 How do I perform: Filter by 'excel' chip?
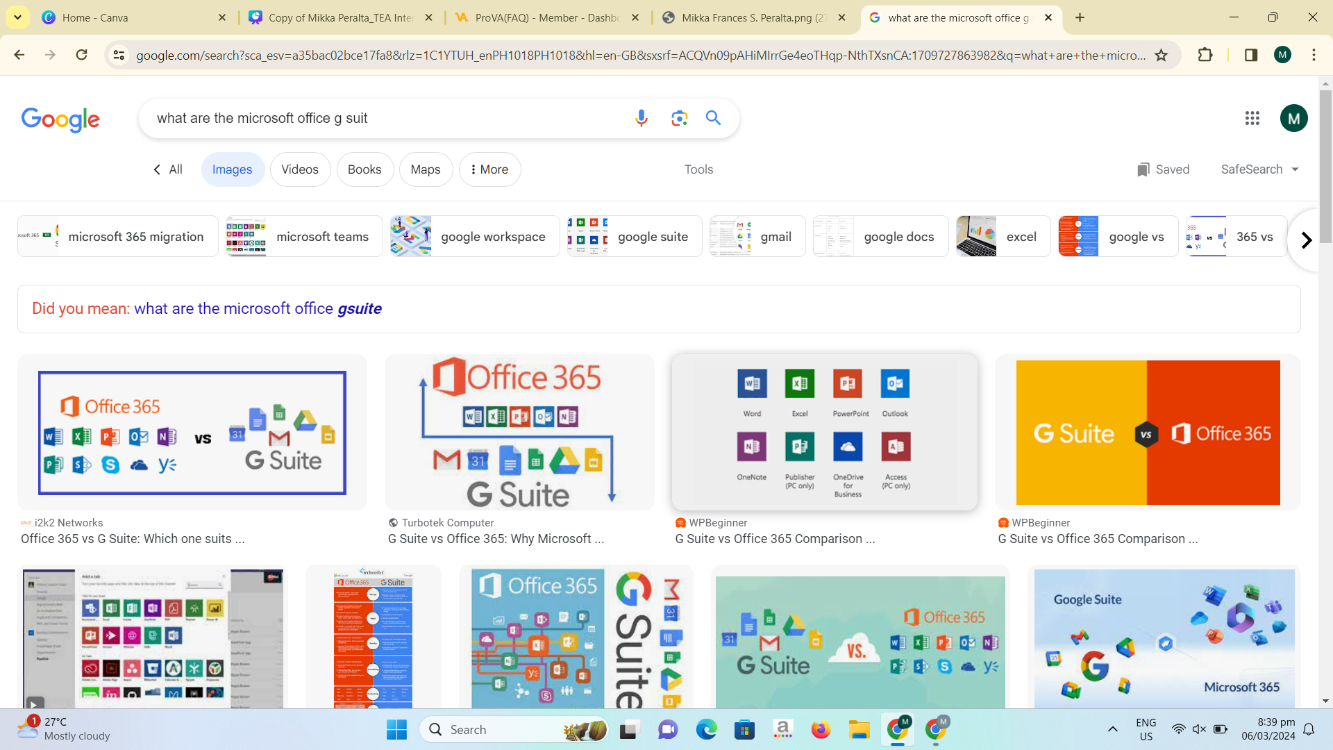(x=1003, y=237)
